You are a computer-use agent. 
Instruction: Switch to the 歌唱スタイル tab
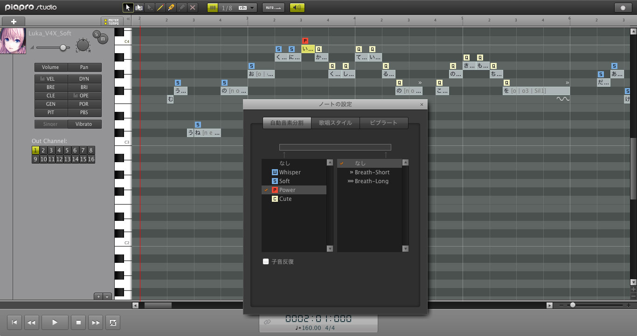(335, 123)
